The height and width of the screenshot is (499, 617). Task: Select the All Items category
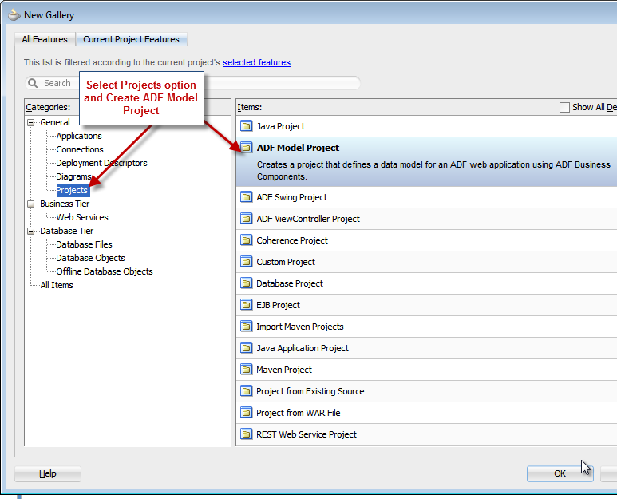[57, 285]
